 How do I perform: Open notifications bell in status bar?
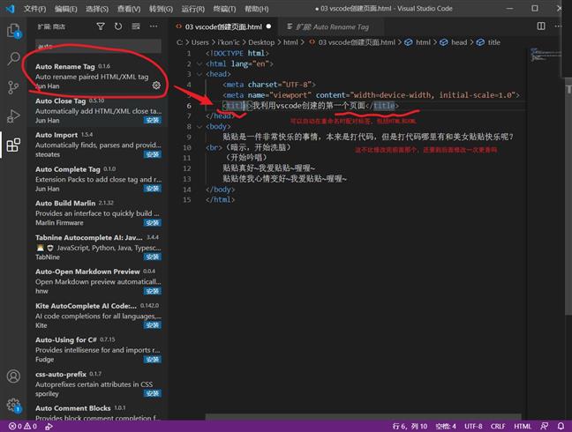[x=561, y=426]
